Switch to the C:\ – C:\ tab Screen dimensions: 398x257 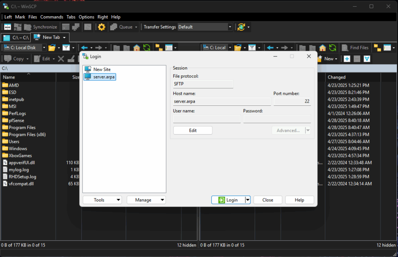(x=16, y=38)
